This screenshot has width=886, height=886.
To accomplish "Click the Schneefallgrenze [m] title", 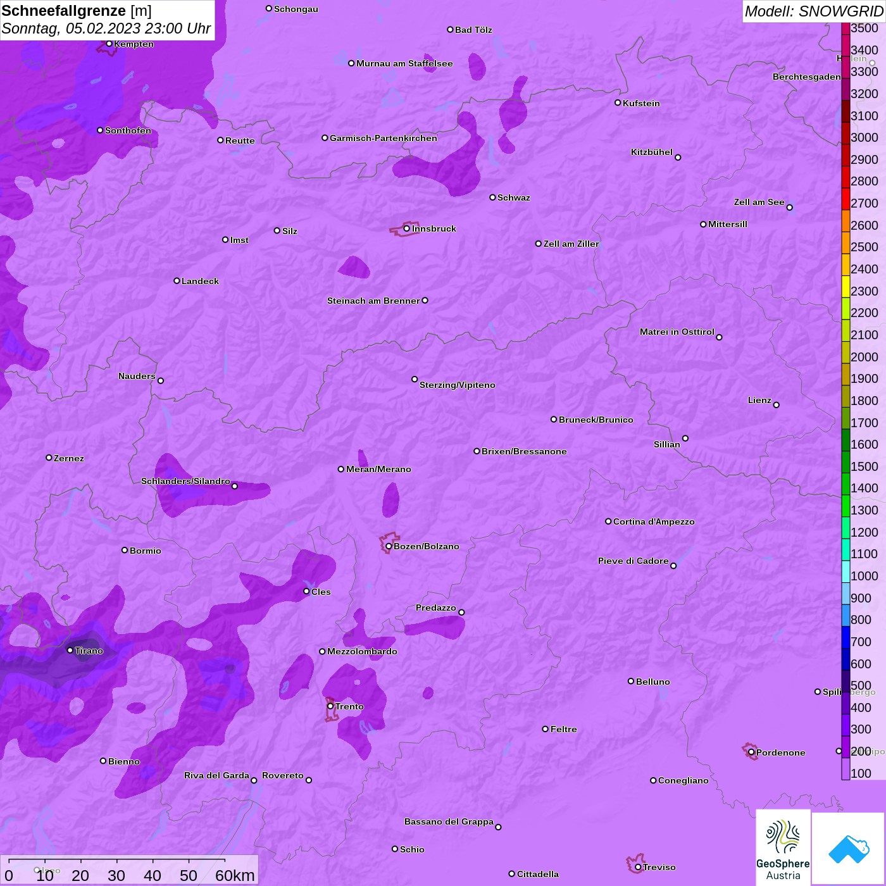I will 77,11.
